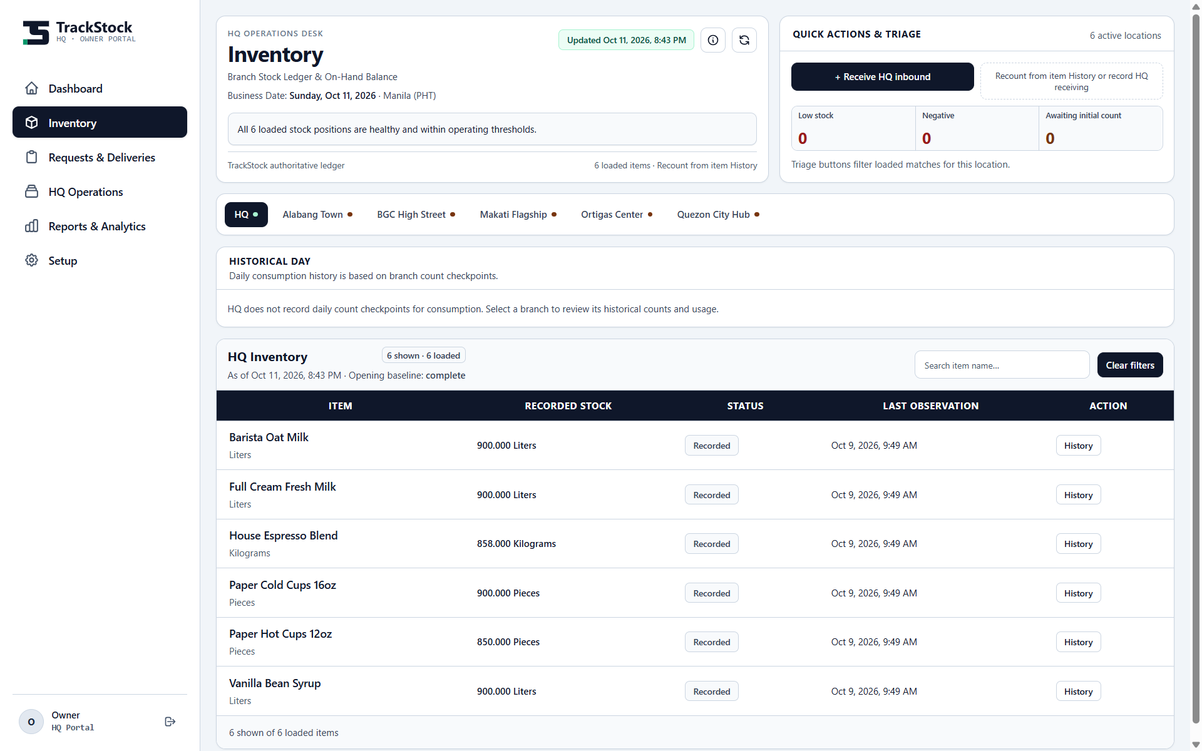Open the inventory info icon button
Viewport: 1202px width, 751px height.
coord(713,40)
